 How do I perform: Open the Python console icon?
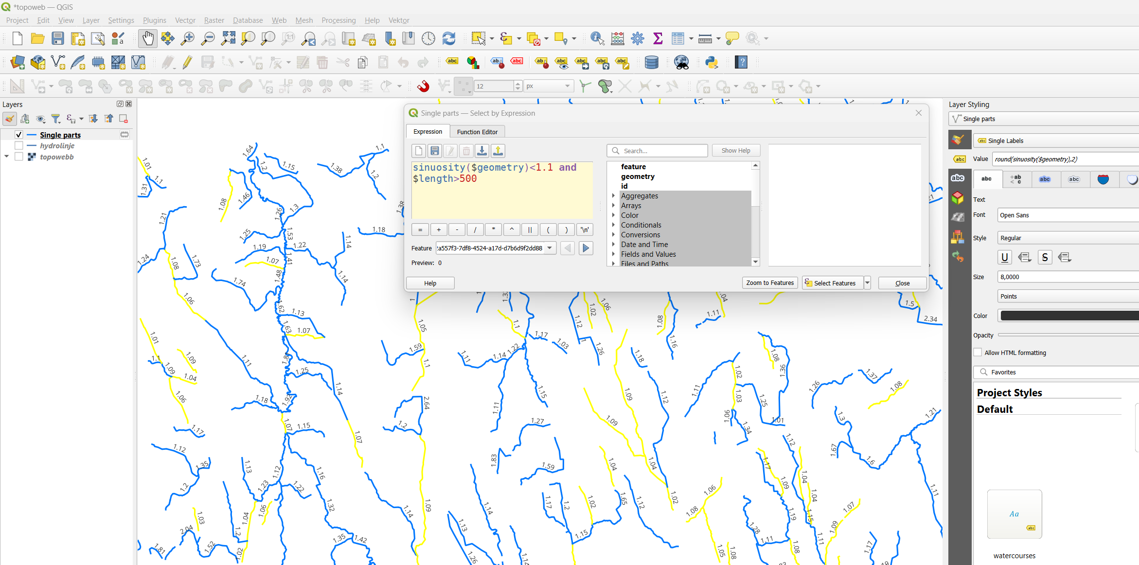click(712, 62)
